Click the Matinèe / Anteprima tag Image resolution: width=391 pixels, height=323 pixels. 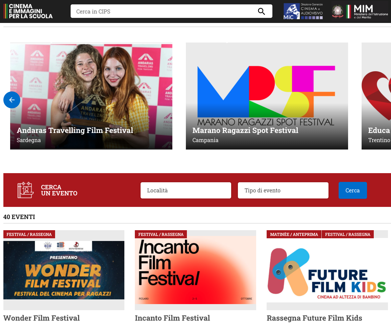(x=294, y=234)
